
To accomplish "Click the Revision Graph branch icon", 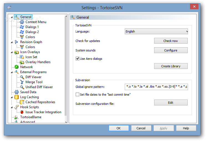I will (16, 42).
